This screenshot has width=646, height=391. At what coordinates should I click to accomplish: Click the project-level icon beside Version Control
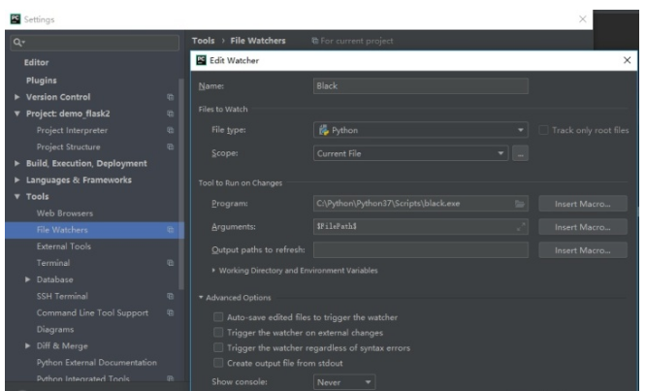click(170, 97)
